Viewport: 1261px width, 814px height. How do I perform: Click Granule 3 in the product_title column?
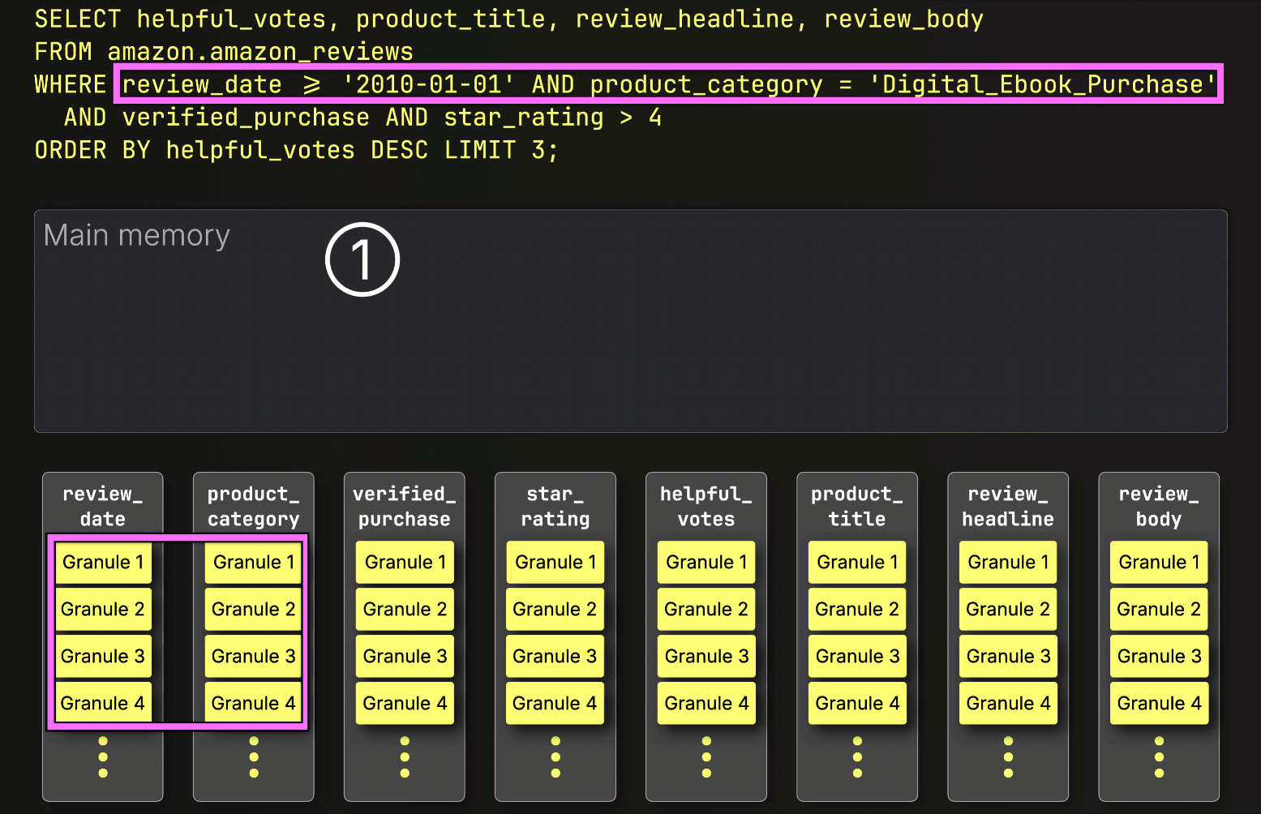coord(857,657)
